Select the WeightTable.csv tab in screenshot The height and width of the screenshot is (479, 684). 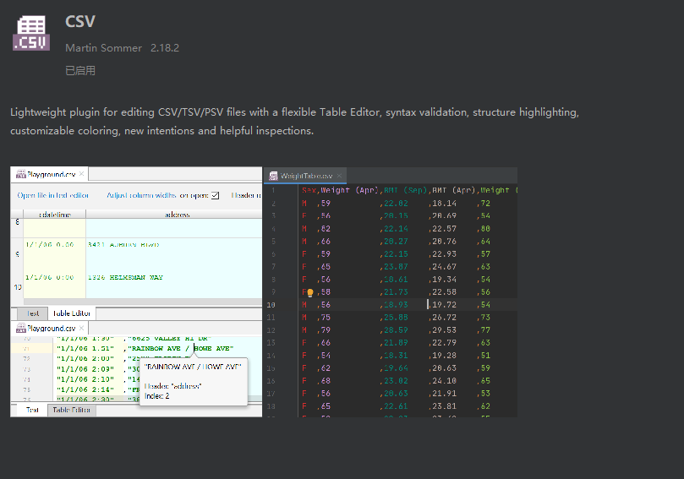pyautogui.click(x=305, y=176)
